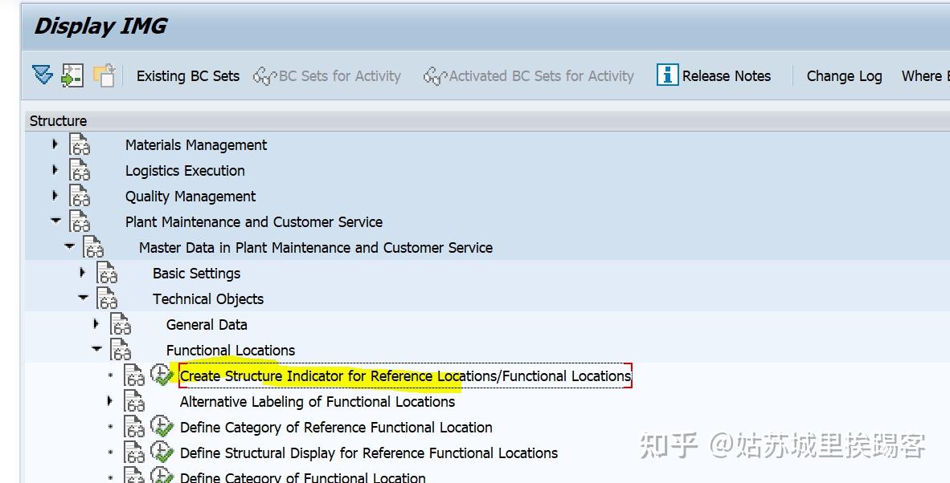950x483 pixels.
Task: Open documentation for Create Structure Indicator
Action: [134, 375]
